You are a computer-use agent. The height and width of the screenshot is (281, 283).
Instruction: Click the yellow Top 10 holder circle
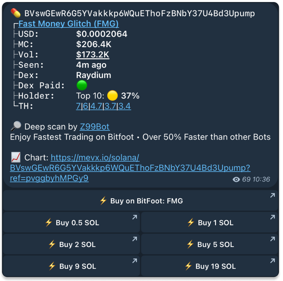[112, 96]
